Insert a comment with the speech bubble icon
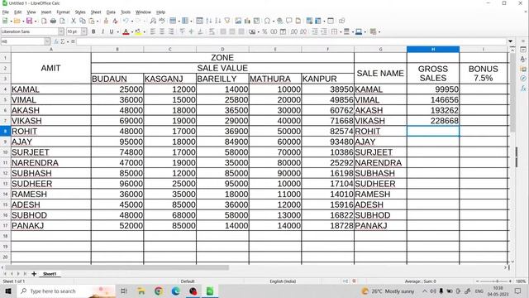This screenshot has width=529, height=298. click(x=289, y=21)
